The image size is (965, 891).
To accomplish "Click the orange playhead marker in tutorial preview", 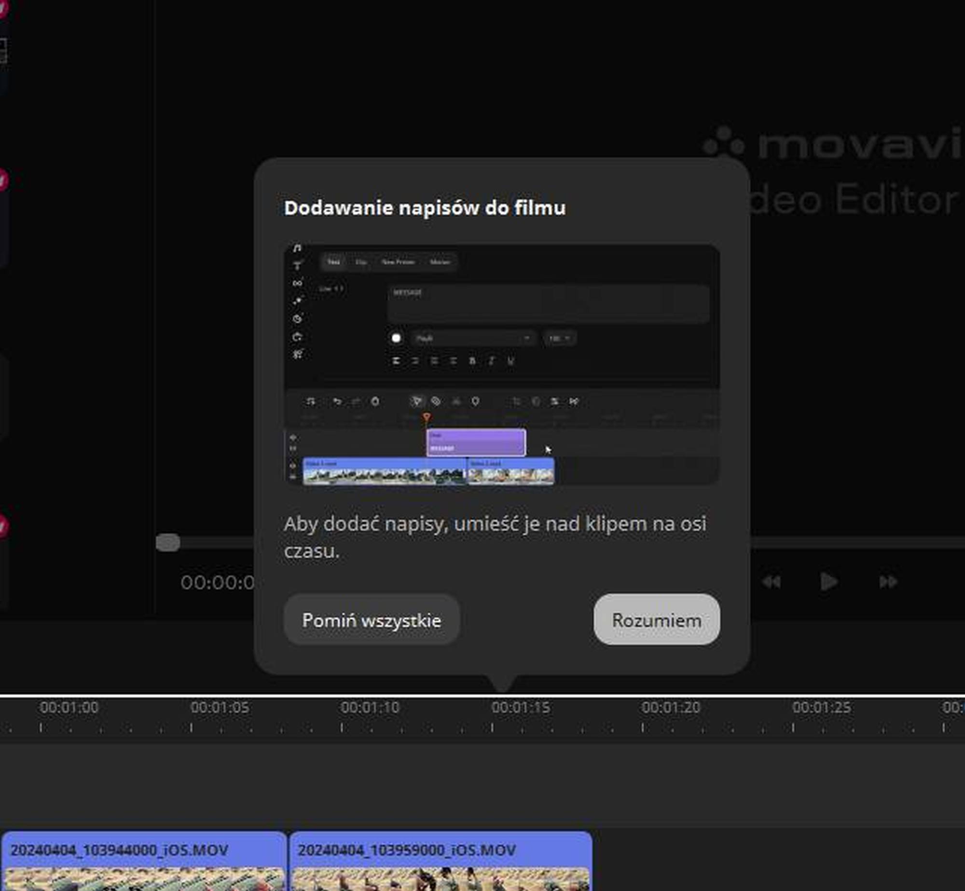I will (x=427, y=417).
